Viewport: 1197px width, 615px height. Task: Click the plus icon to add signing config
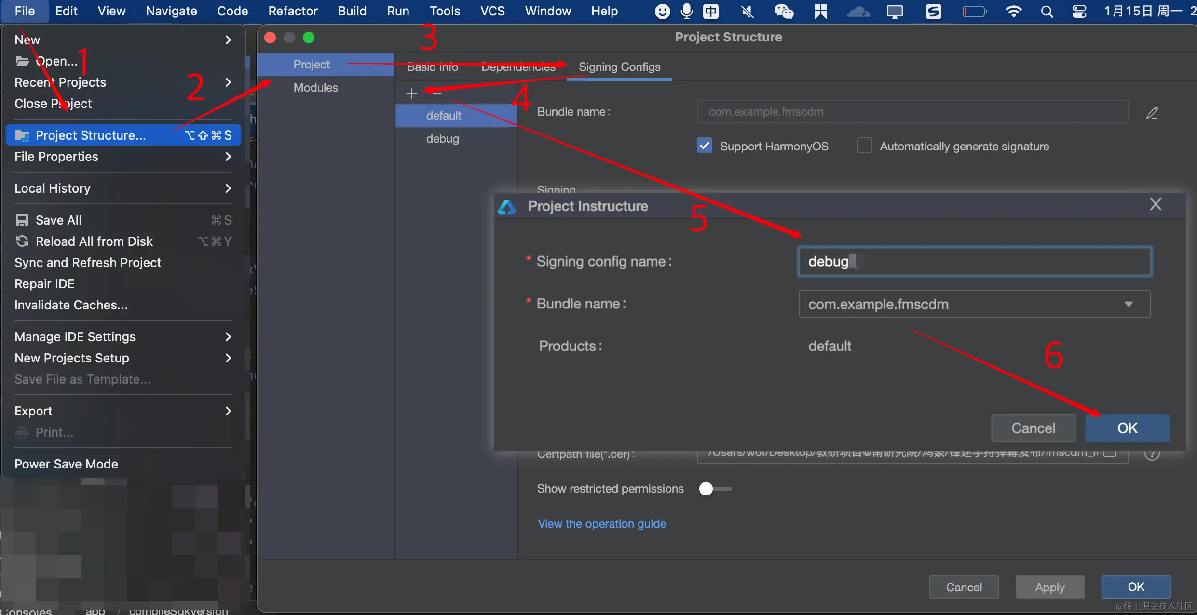click(411, 94)
